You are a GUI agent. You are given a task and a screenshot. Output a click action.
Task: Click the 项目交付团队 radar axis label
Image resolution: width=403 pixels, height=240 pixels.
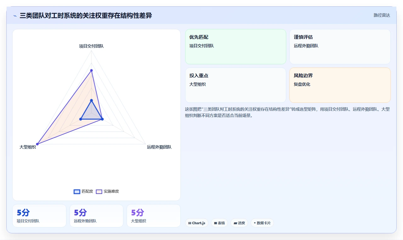(x=91, y=46)
